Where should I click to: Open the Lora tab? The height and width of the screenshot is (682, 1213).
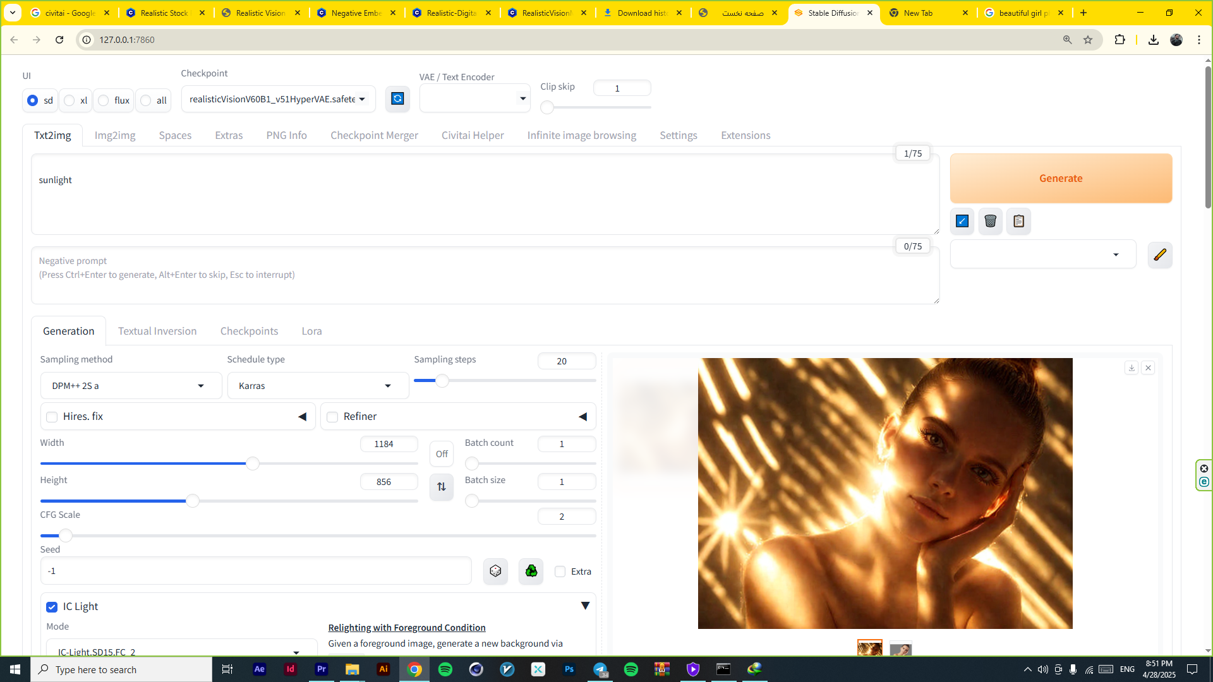(x=311, y=331)
